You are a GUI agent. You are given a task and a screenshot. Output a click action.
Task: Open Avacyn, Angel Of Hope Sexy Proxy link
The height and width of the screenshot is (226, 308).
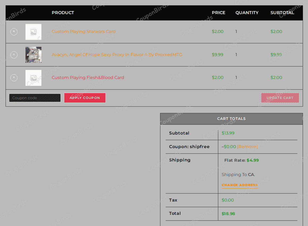117,55
